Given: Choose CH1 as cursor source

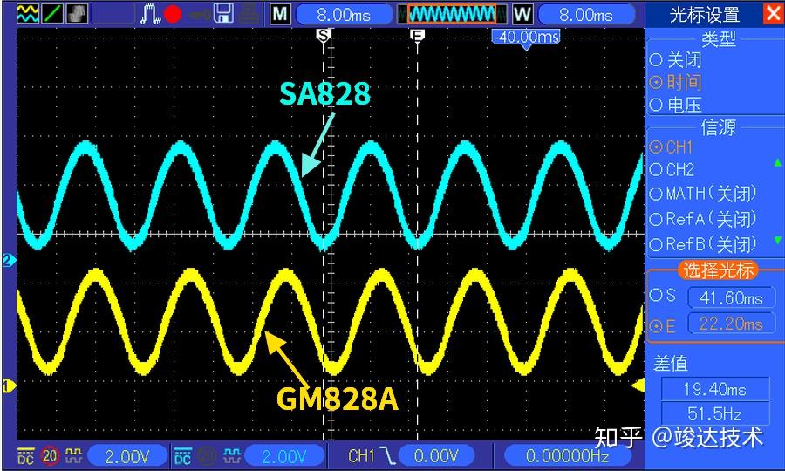Looking at the screenshot, I should [671, 147].
